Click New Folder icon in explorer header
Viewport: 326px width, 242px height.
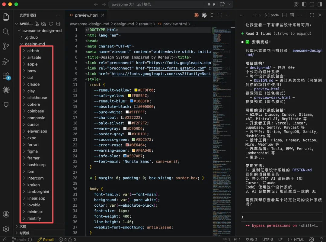(44, 24)
